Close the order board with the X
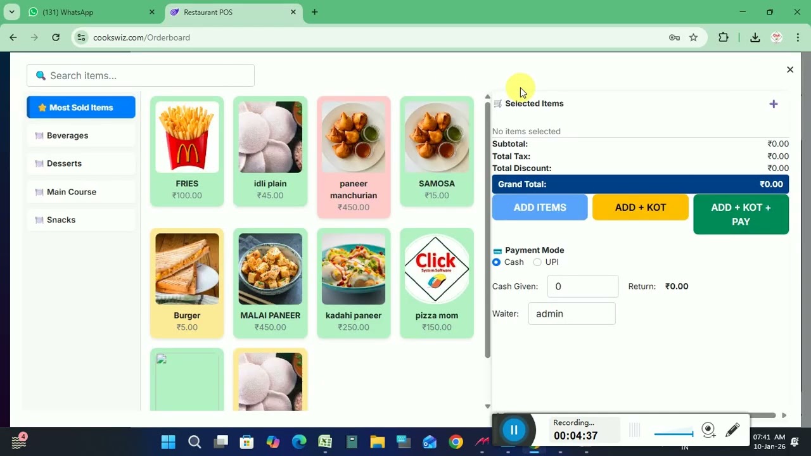This screenshot has width=811, height=456. point(790,70)
